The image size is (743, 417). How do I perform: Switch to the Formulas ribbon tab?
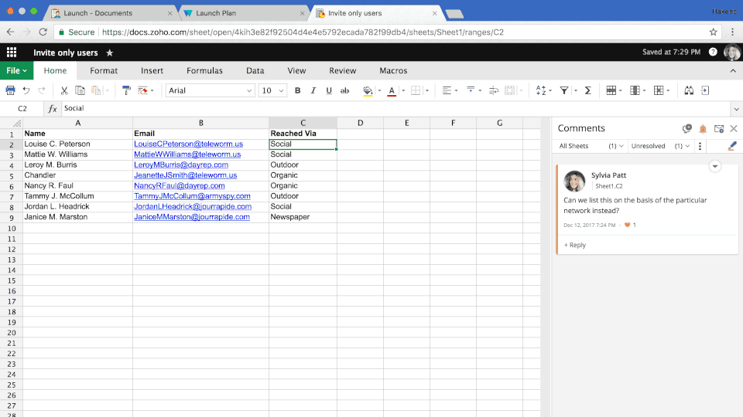pos(204,70)
